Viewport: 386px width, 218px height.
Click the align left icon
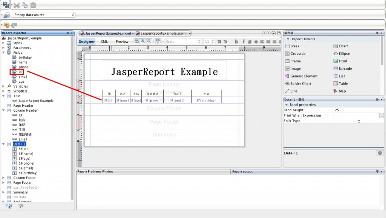pyautogui.click(x=262, y=41)
